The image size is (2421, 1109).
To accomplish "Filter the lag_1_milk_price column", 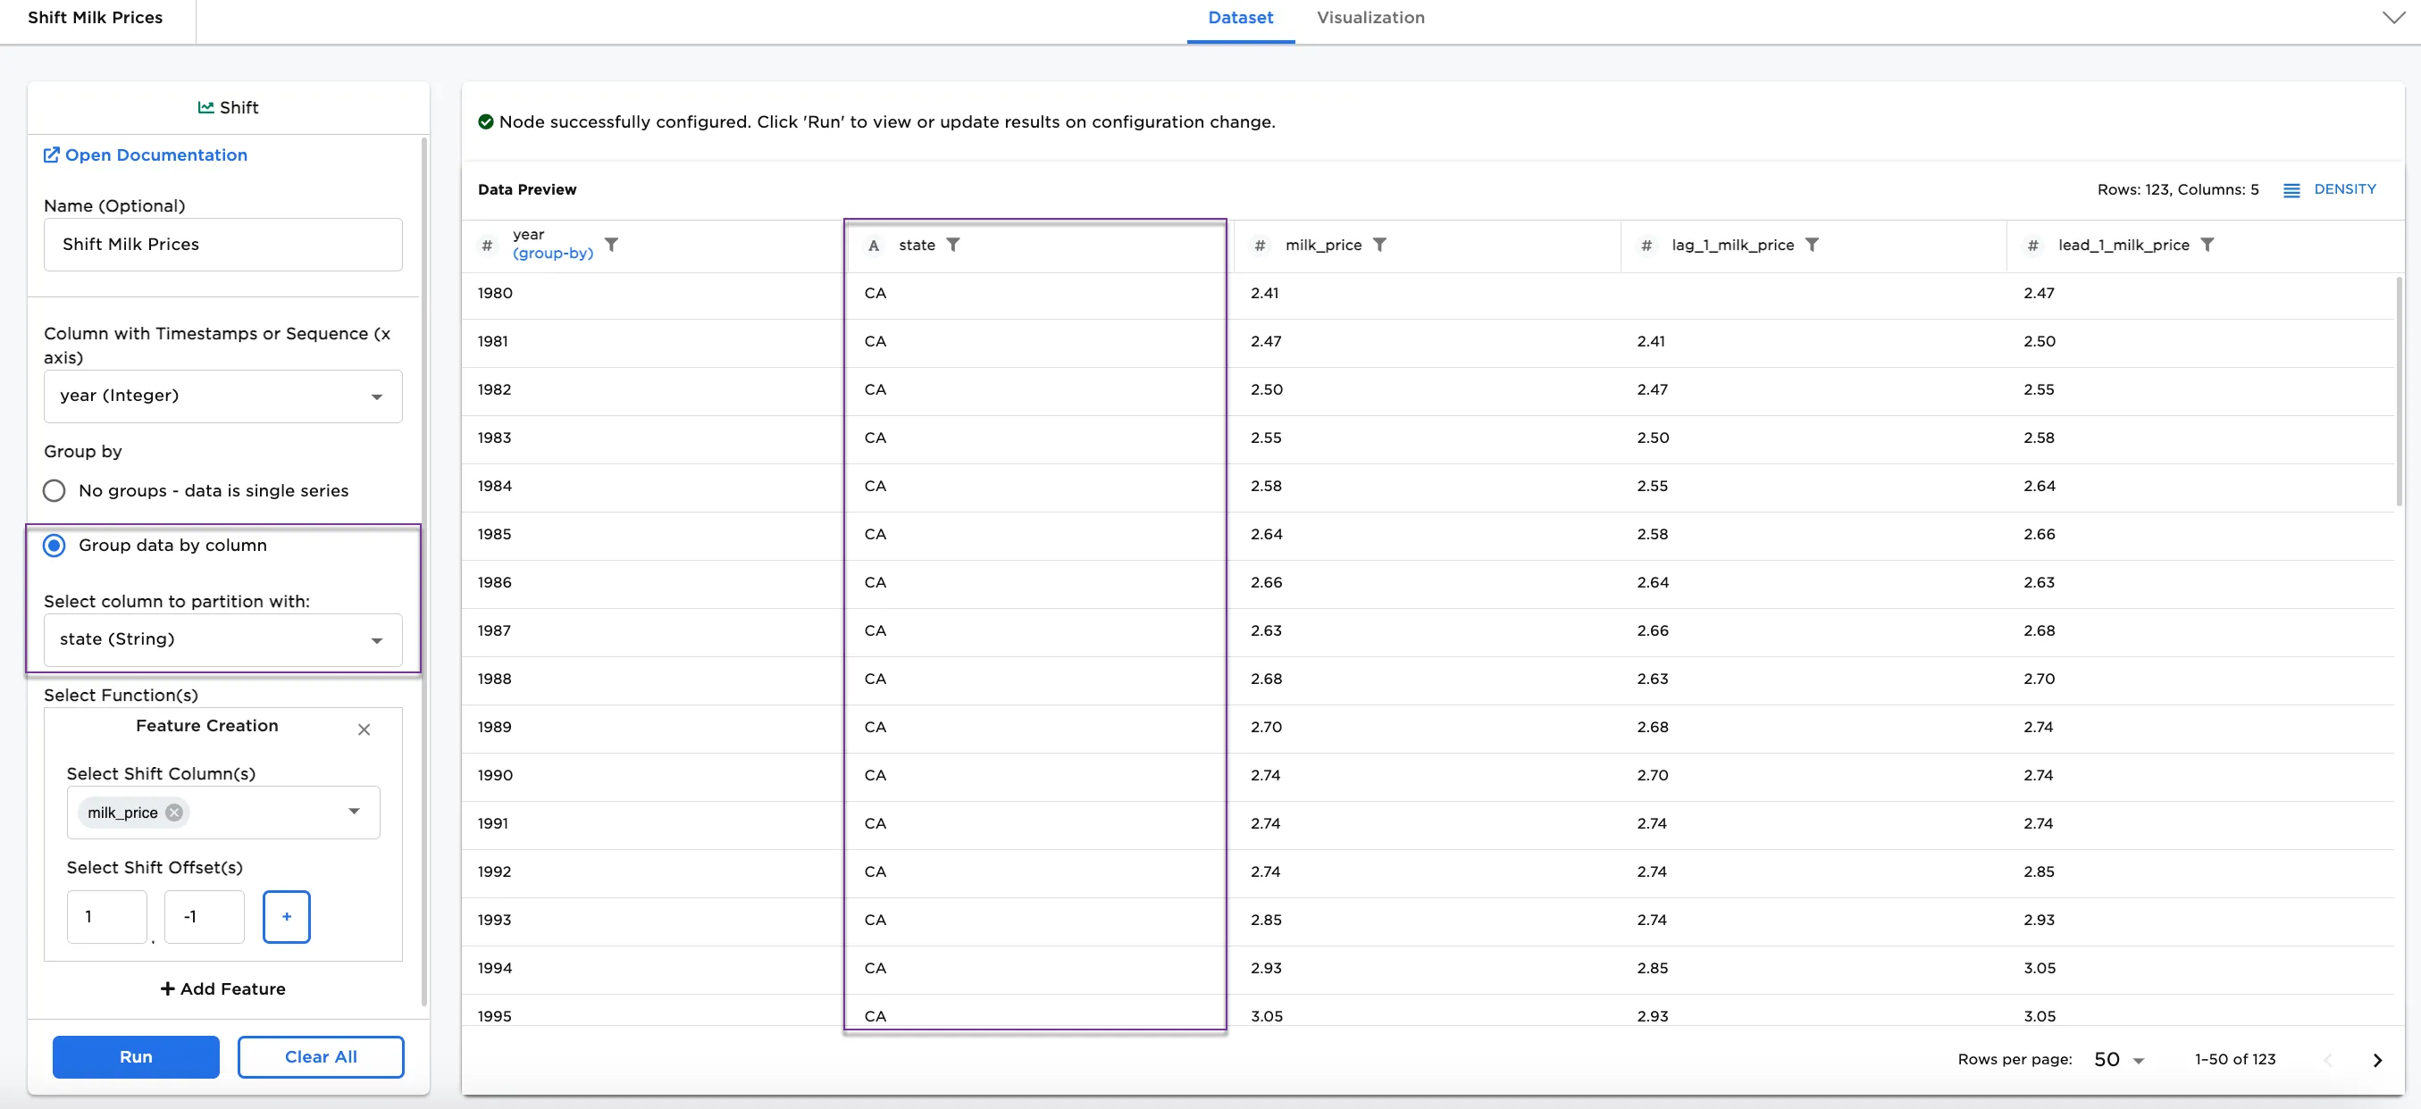I will [x=1811, y=244].
